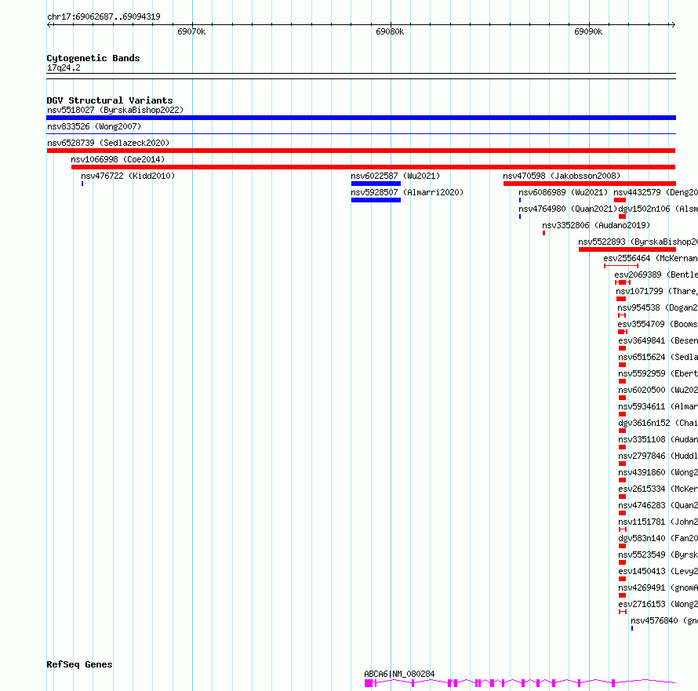Open the nsv4432579 variant label
Image resolution: width=698 pixels, height=691 pixels.
point(656,192)
